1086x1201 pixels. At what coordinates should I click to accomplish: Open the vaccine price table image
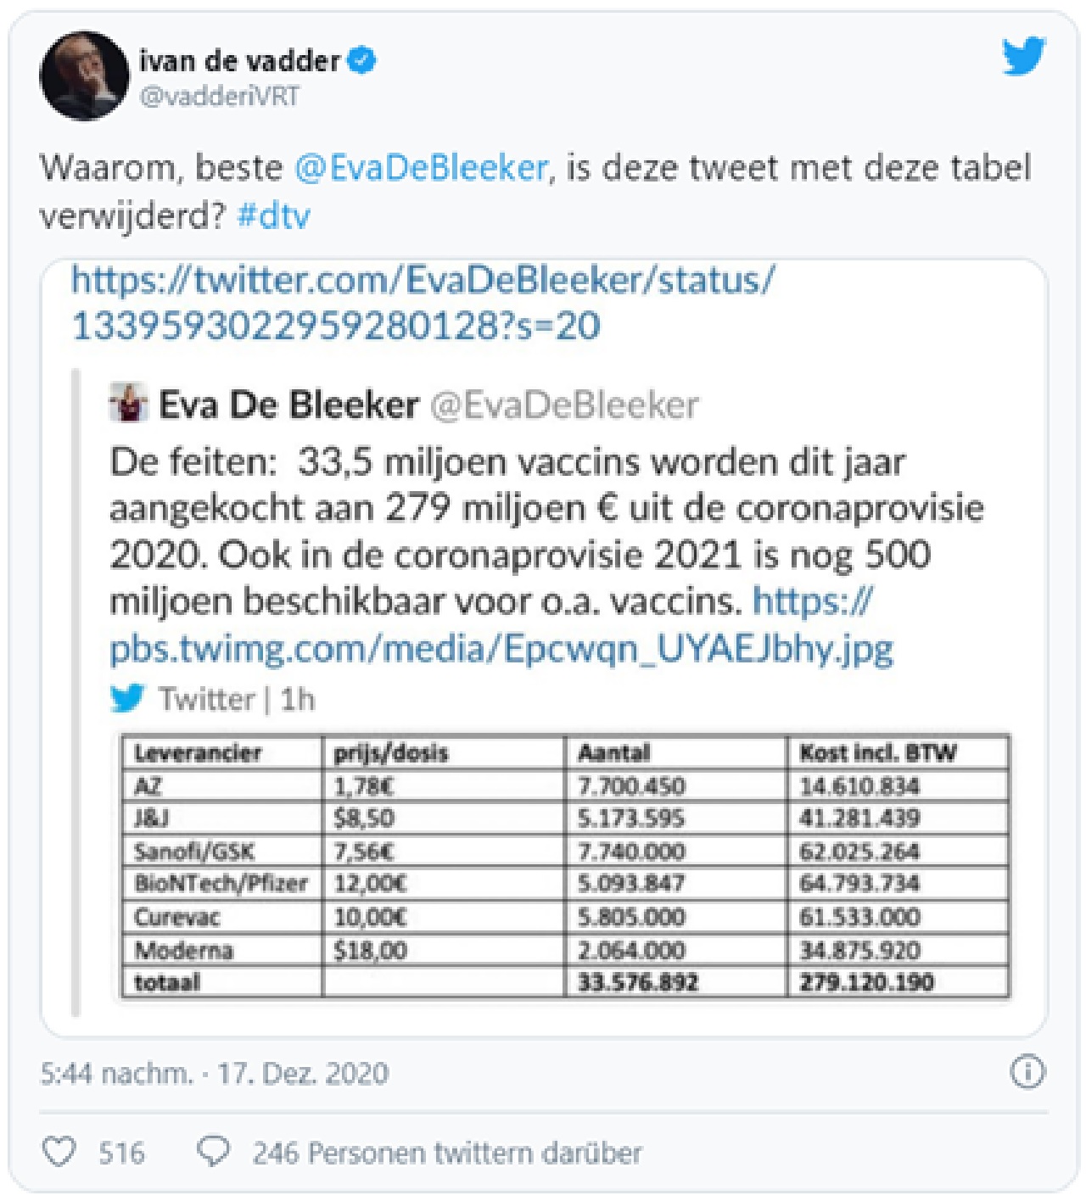[x=565, y=866]
